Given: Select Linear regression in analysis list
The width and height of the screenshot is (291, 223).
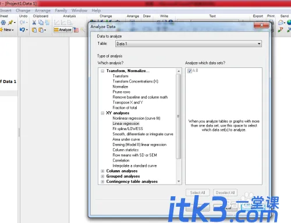Looking at the screenshot, I should pyautogui.click(x=126, y=124).
